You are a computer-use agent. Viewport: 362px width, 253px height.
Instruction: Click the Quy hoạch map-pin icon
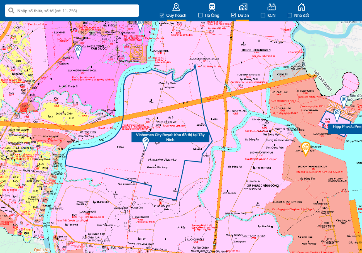[176, 7]
